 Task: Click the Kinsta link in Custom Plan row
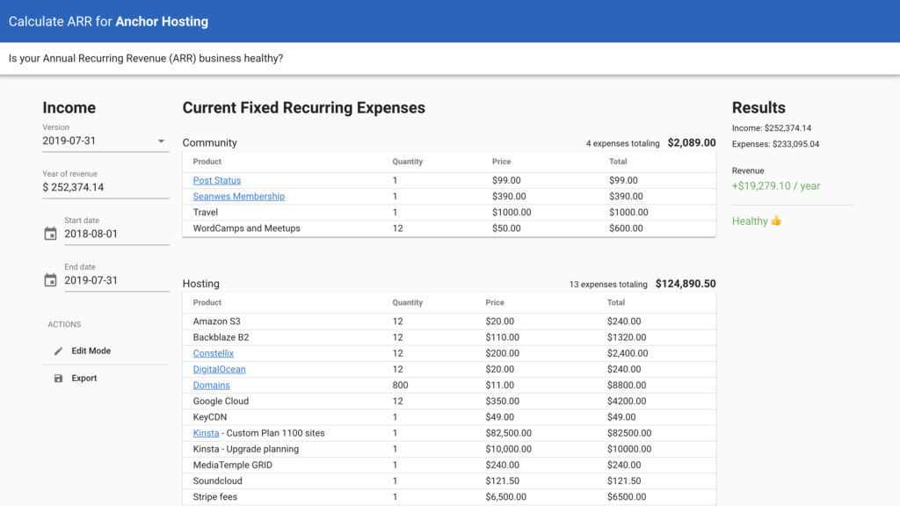[205, 433]
